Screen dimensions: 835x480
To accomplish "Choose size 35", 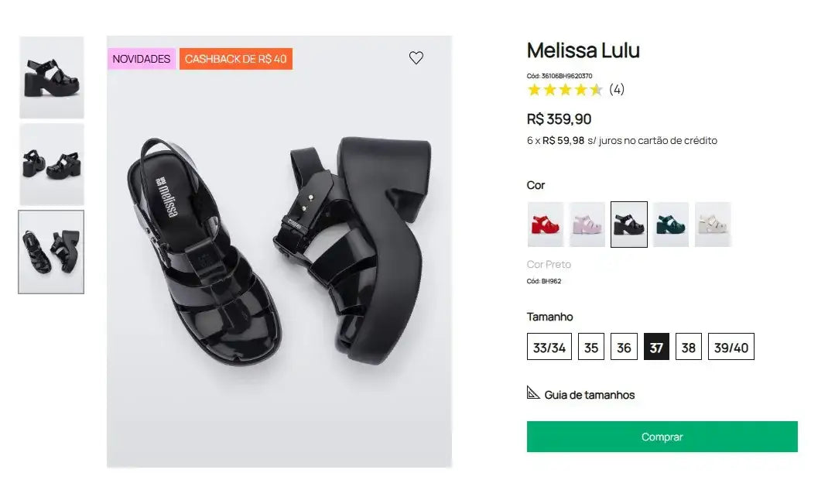I will pyautogui.click(x=591, y=346).
